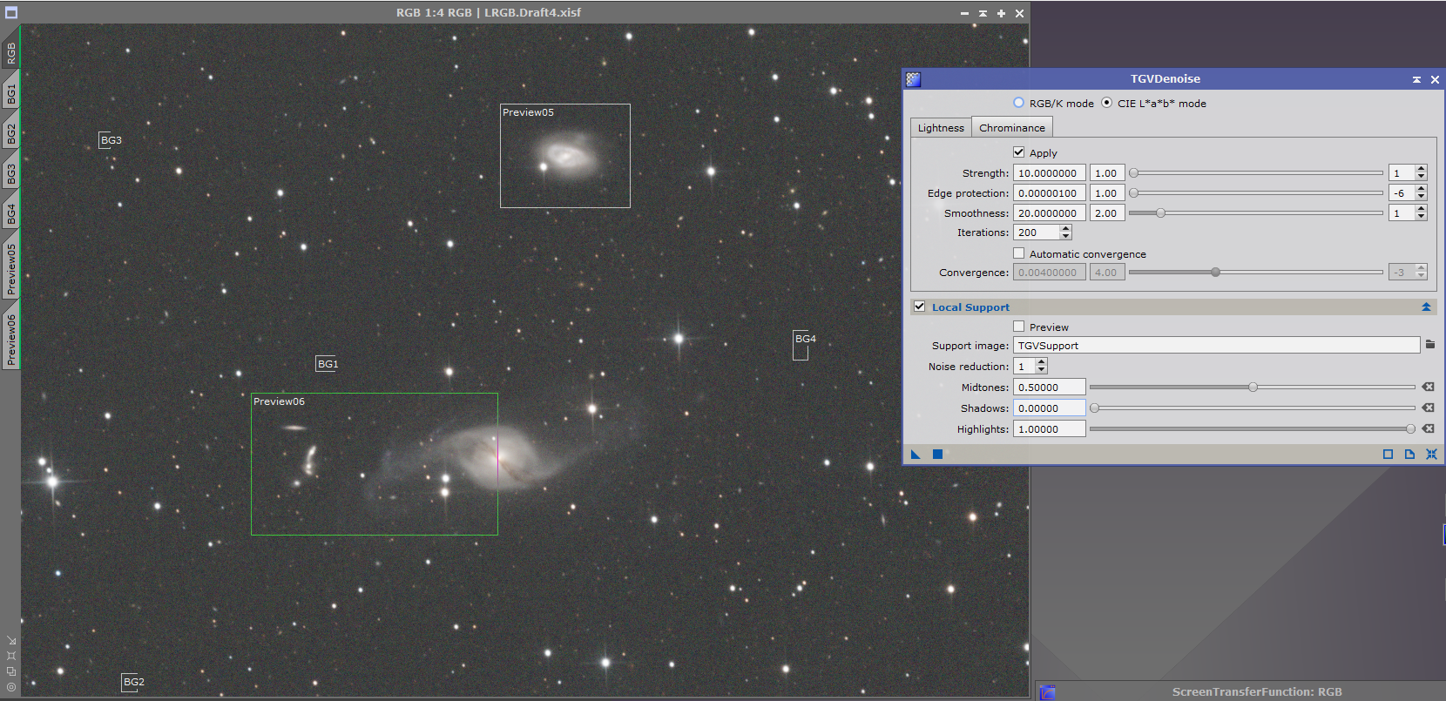This screenshot has width=1446, height=701.
Task: Increase the Iterations spinner value
Action: tap(1065, 229)
